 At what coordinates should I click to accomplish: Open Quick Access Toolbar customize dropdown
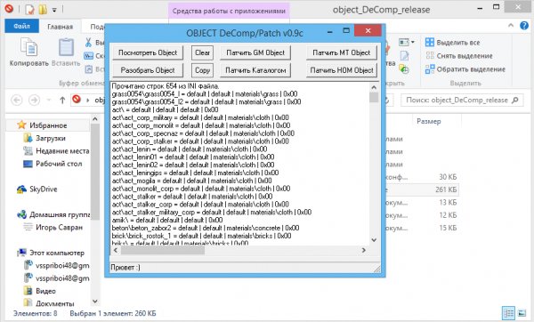(54, 10)
